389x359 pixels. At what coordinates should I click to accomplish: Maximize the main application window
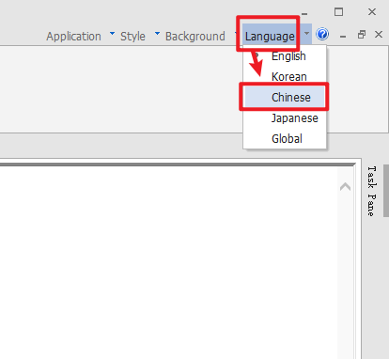coord(338,12)
